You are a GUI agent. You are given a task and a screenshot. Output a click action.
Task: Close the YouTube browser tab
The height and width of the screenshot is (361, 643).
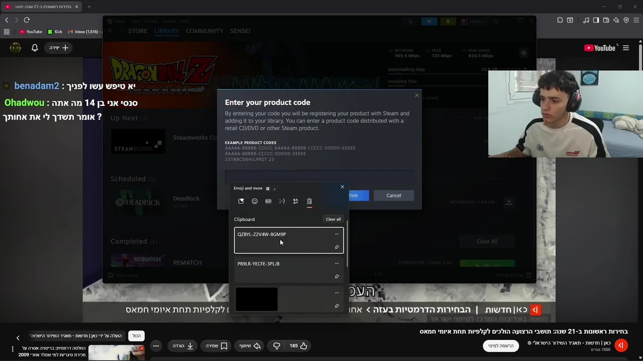click(76, 7)
